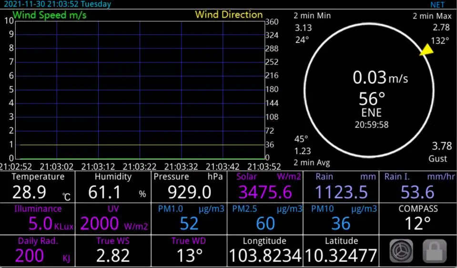Tap the Illuminance KLux tile
This screenshot has height=268, width=457.
pos(38,218)
